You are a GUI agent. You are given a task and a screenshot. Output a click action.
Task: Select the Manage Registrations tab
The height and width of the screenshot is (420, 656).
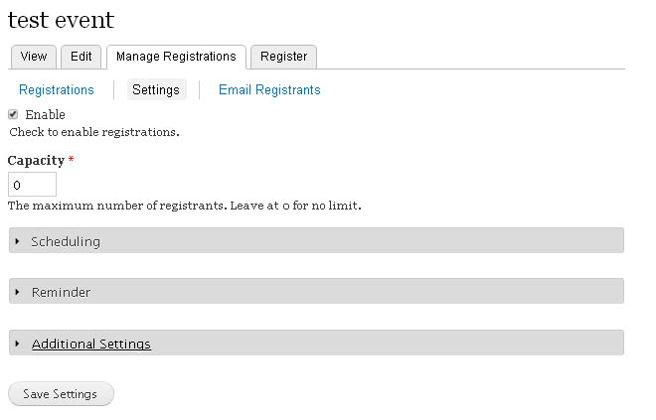point(176,57)
